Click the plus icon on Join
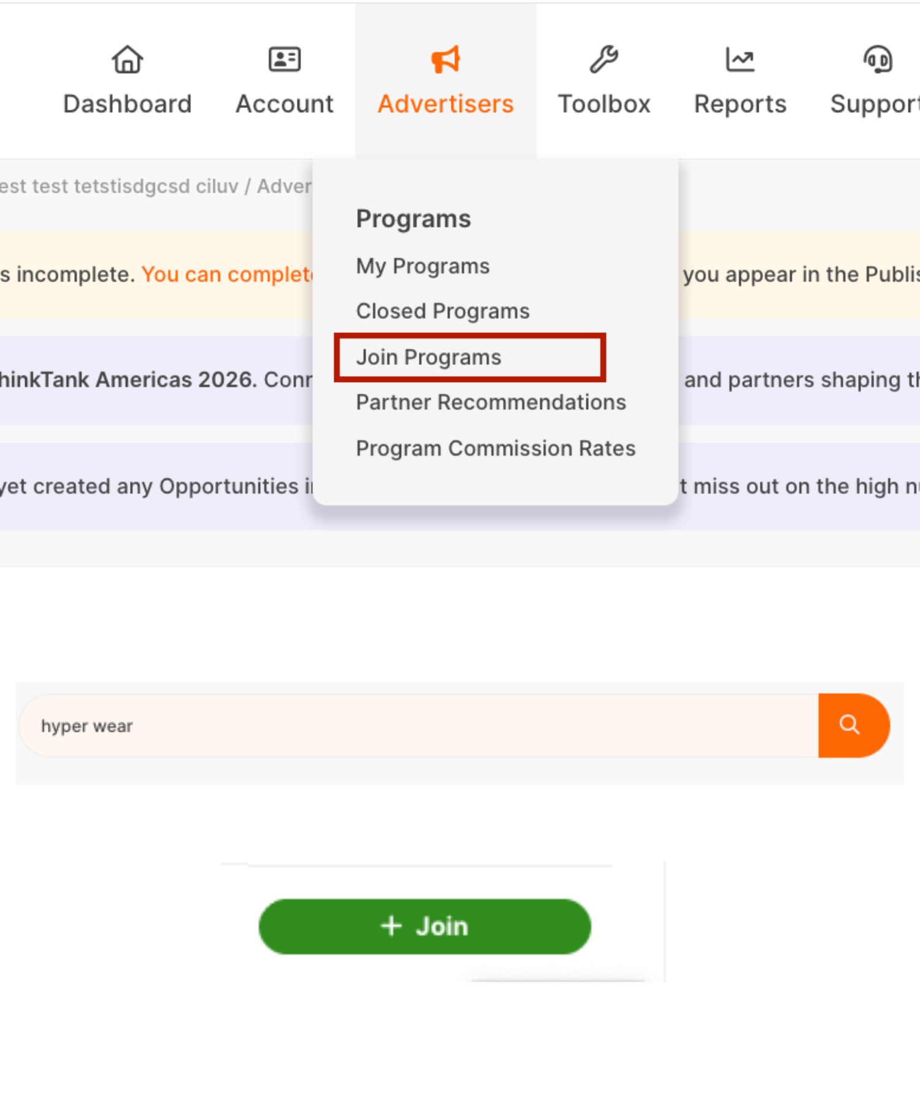 click(391, 926)
